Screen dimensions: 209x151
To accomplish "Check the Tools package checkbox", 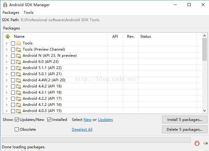I will click(13, 43).
